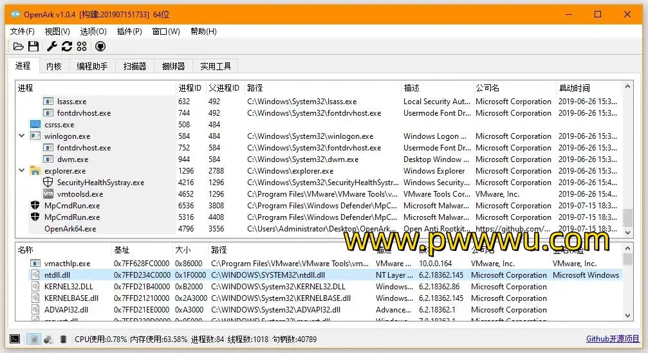Screen dimensions: 648x353
Task: Open settings with the wrench icon
Action: point(52,46)
